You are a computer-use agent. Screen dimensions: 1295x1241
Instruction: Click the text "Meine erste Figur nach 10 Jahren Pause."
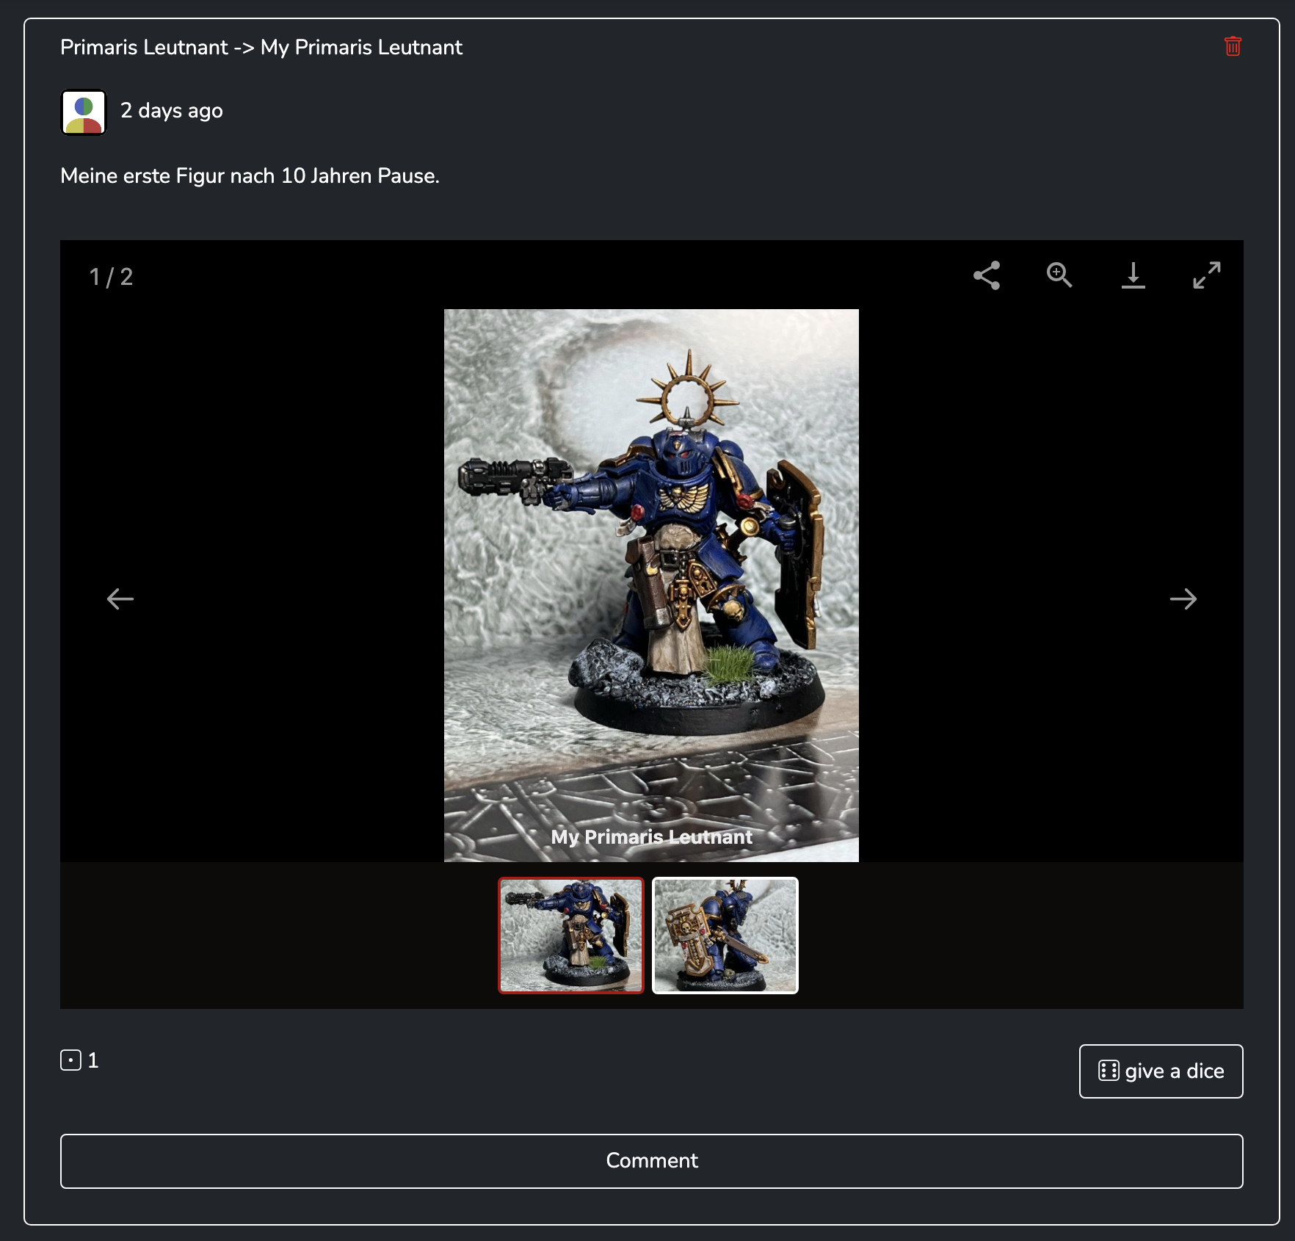(x=250, y=176)
